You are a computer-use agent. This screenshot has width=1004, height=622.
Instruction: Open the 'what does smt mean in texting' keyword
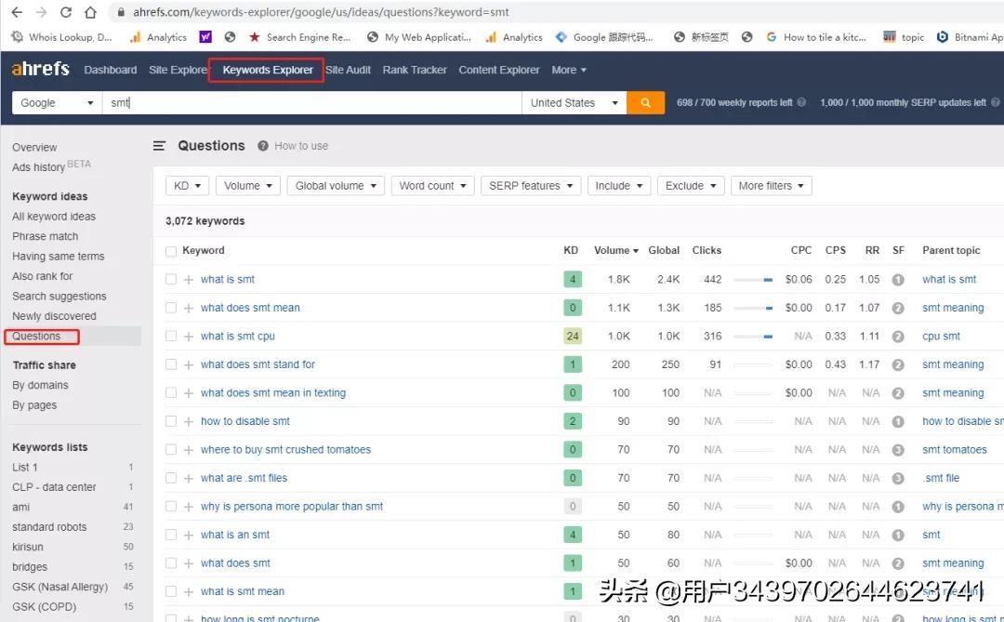pyautogui.click(x=272, y=393)
